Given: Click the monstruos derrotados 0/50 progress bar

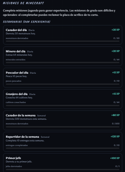Looking at the screenshot, I should [x=62, y=41].
